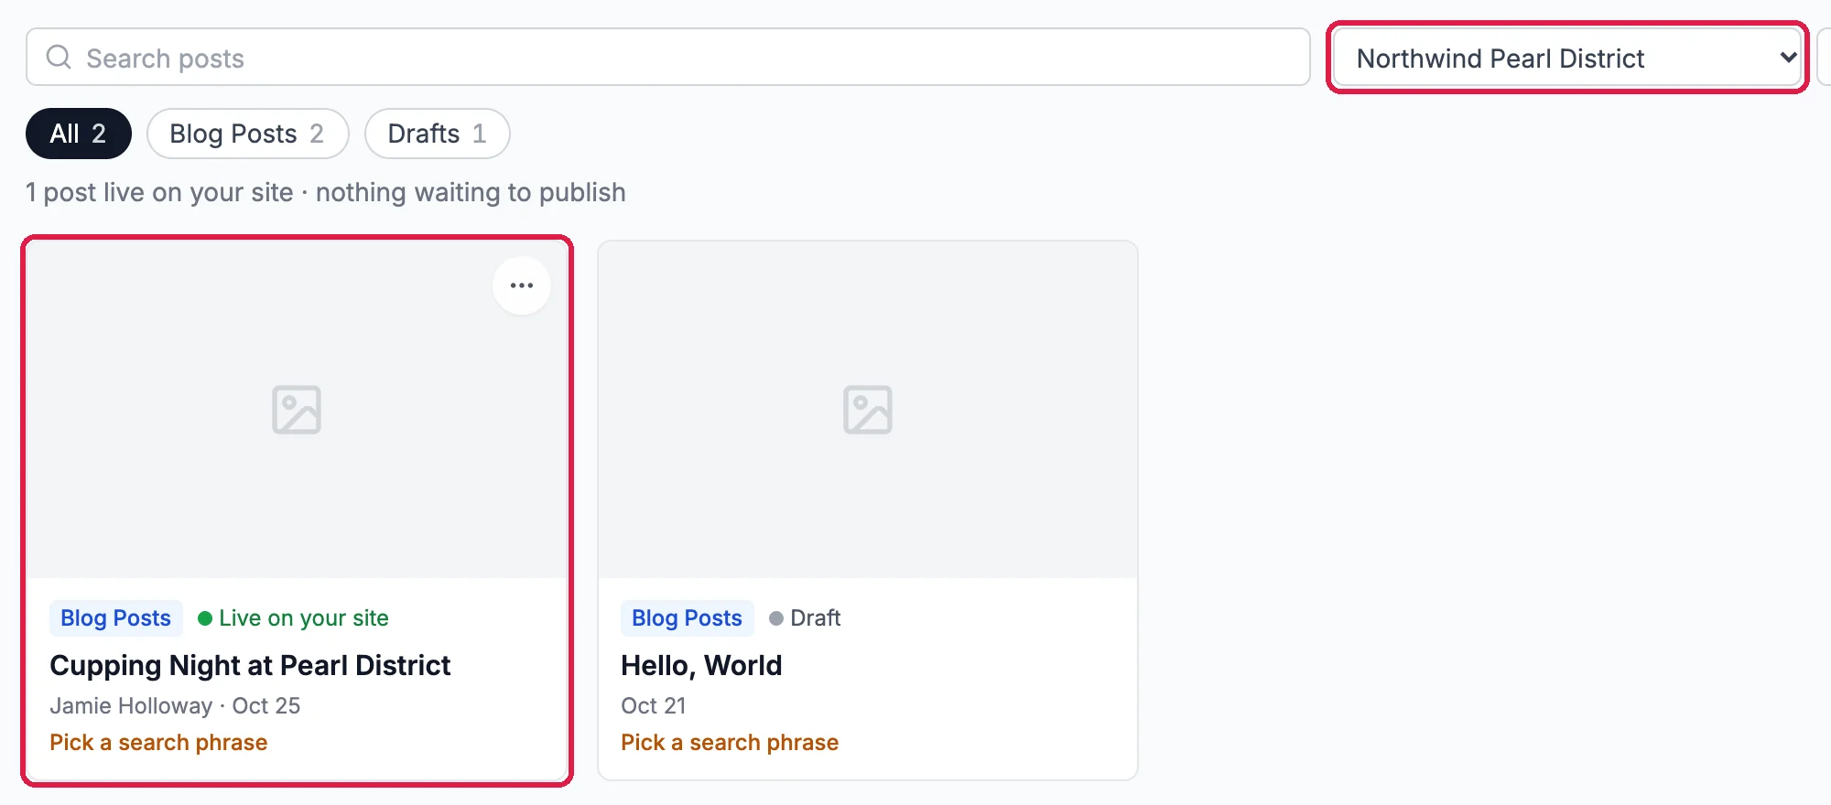Pick a search phrase for Hello, World
The width and height of the screenshot is (1831, 805).
(x=730, y=742)
